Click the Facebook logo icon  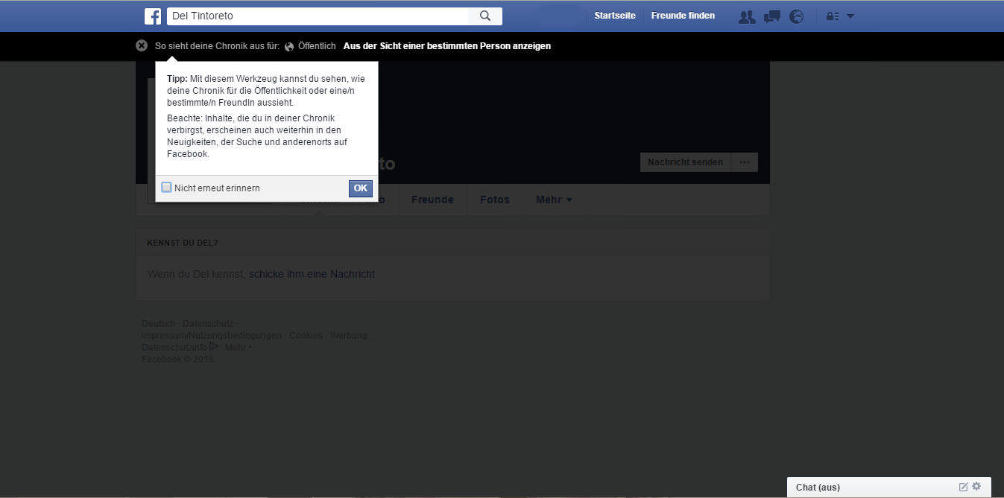[x=153, y=16]
